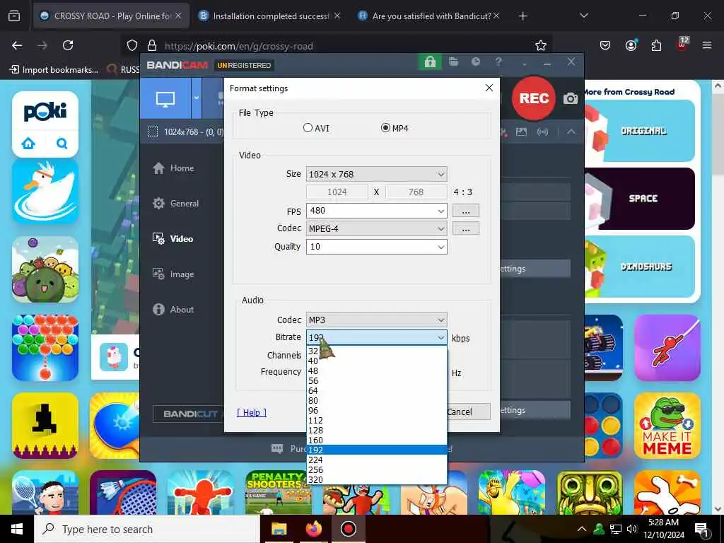The height and width of the screenshot is (543, 724).
Task: Click the ellipsis button next to FPS
Action: pos(465,211)
